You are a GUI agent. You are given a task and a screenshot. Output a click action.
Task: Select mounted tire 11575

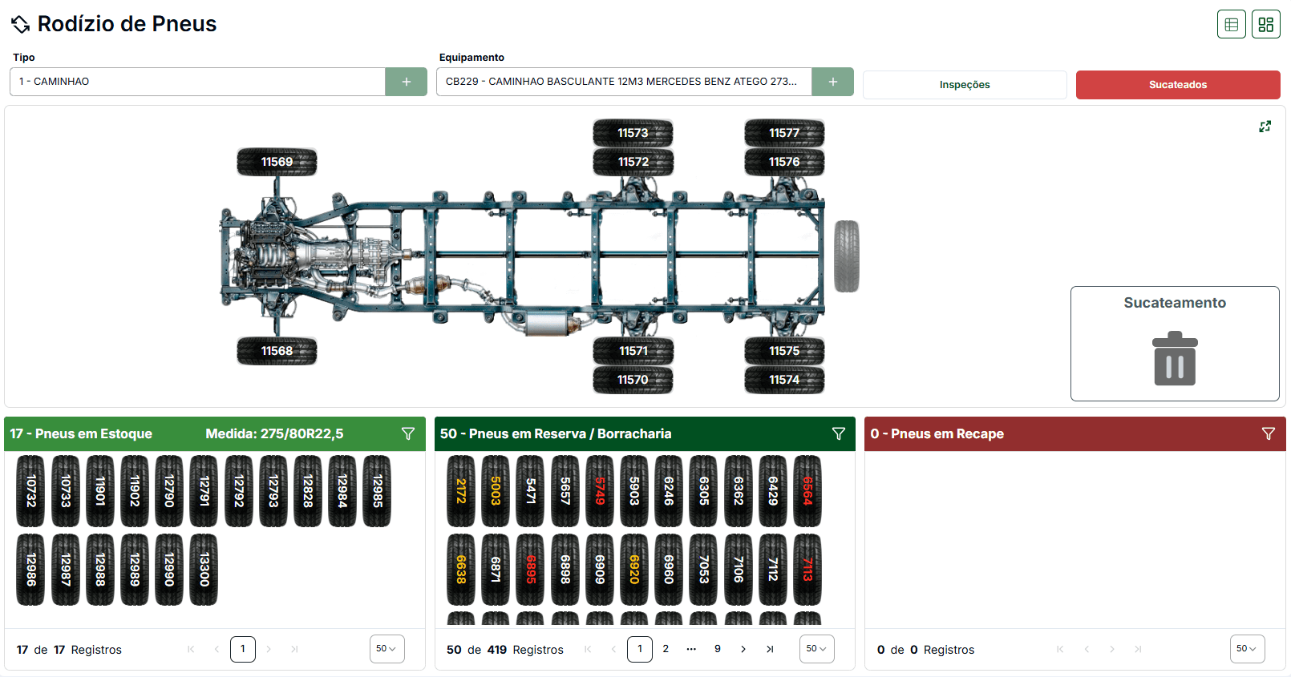(784, 351)
